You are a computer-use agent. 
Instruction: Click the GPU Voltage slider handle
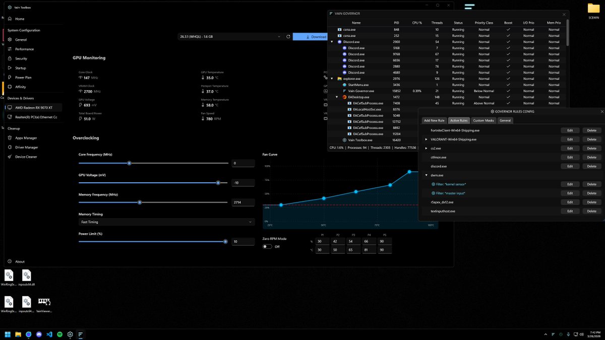tap(218, 183)
